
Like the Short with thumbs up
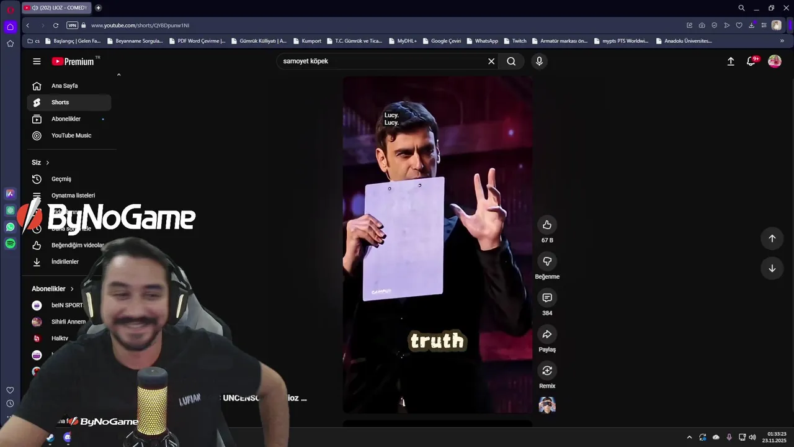[x=547, y=225]
